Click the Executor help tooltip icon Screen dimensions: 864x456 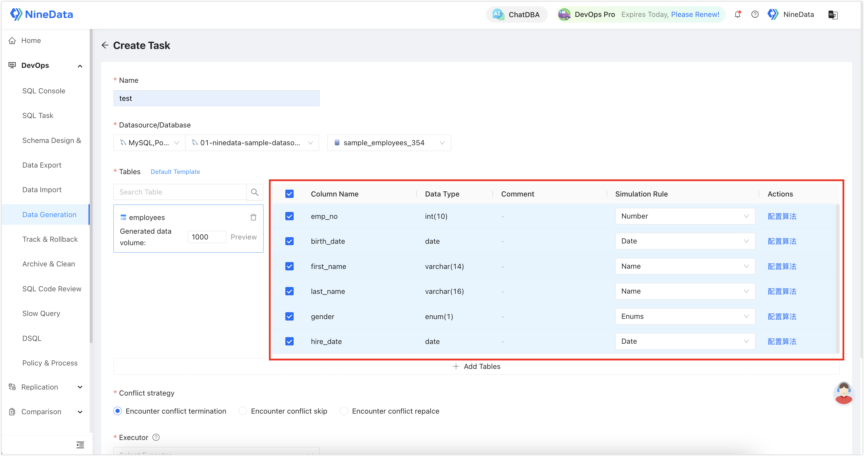(x=156, y=437)
